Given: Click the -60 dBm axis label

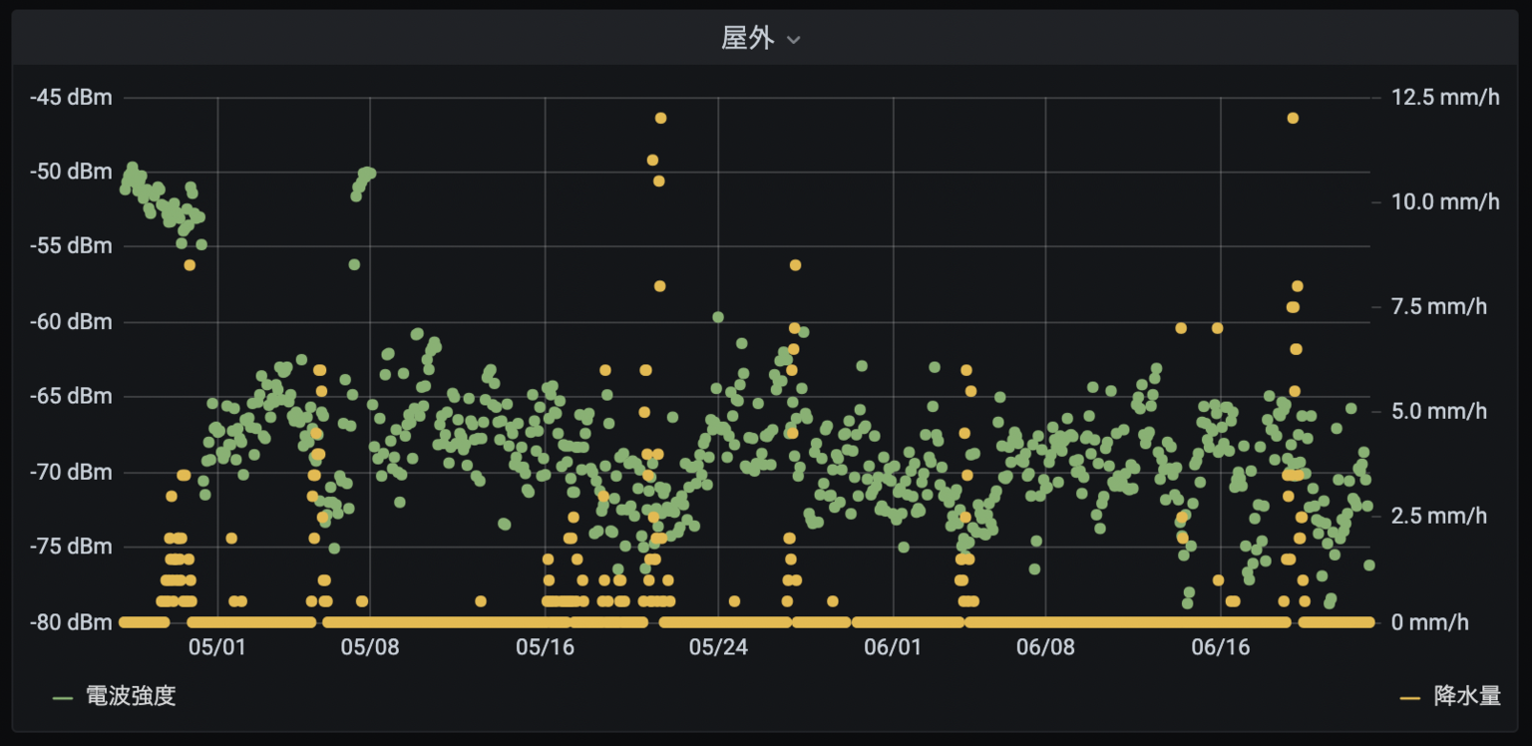Looking at the screenshot, I should tap(71, 321).
